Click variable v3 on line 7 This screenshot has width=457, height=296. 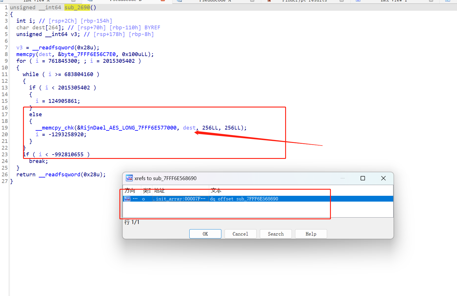click(x=20, y=48)
